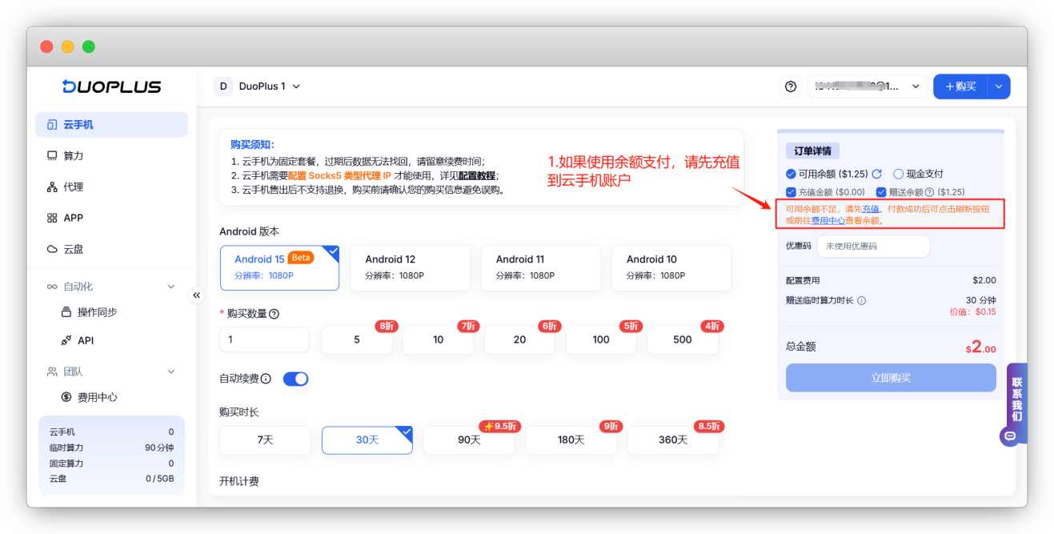Choose quantity 5 with the 8折 discount

357,339
